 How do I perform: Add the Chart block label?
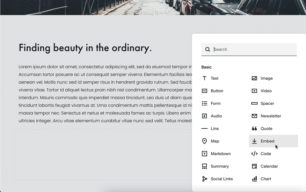pyautogui.click(x=266, y=179)
